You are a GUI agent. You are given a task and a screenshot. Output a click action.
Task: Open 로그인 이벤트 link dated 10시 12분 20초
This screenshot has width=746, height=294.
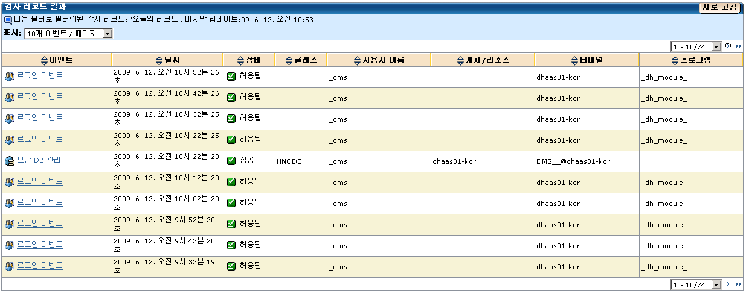[x=40, y=181]
